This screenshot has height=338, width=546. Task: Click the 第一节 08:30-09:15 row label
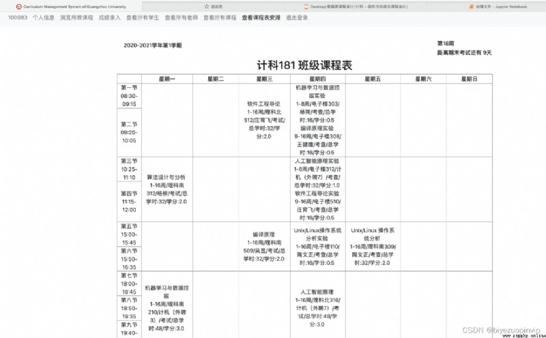coord(129,96)
